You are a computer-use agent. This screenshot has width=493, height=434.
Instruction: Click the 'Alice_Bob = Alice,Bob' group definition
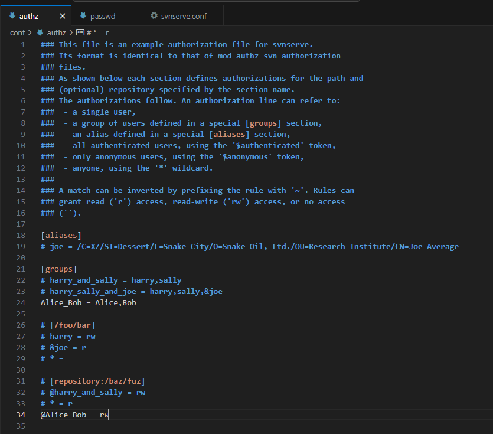[x=89, y=302]
